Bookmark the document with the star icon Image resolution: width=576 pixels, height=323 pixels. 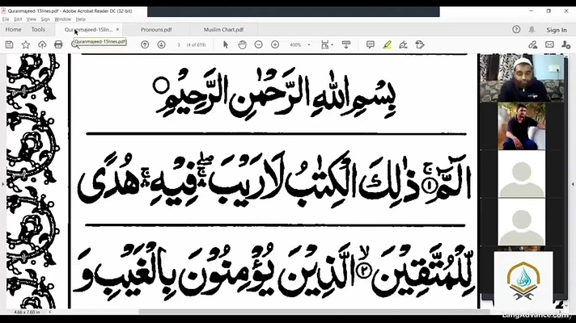(x=25, y=44)
